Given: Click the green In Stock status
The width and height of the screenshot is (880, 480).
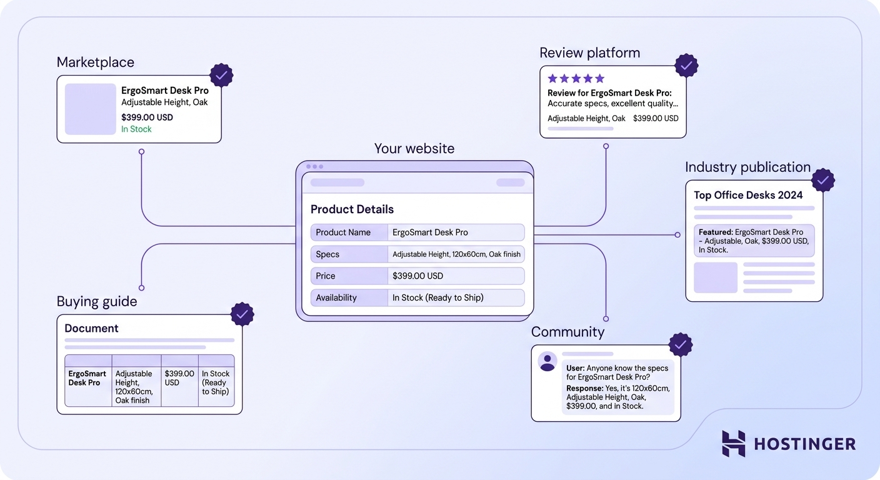Looking at the screenshot, I should click(x=136, y=129).
